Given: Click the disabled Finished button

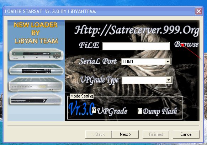Looking at the screenshot, I should 156,134.
